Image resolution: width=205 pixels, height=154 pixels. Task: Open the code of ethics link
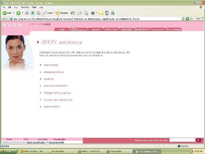point(52,107)
